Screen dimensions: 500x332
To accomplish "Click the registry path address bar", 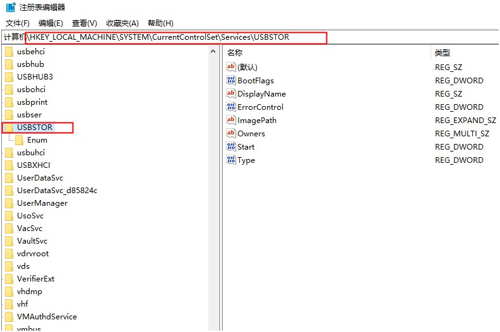I will point(250,37).
